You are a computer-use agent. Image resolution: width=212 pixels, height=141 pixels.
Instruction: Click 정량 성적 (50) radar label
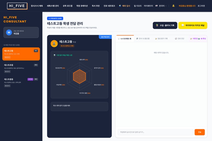point(84,60)
